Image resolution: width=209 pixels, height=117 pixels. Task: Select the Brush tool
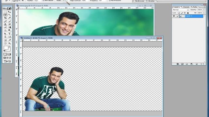tap(9, 21)
